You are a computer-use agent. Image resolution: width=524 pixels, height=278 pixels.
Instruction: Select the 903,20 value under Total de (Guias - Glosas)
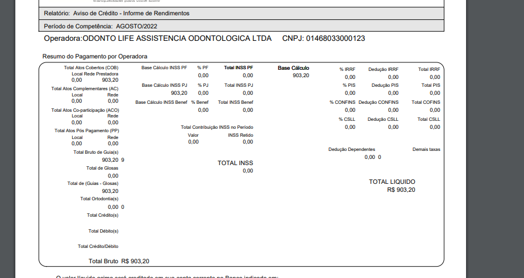tap(110, 191)
